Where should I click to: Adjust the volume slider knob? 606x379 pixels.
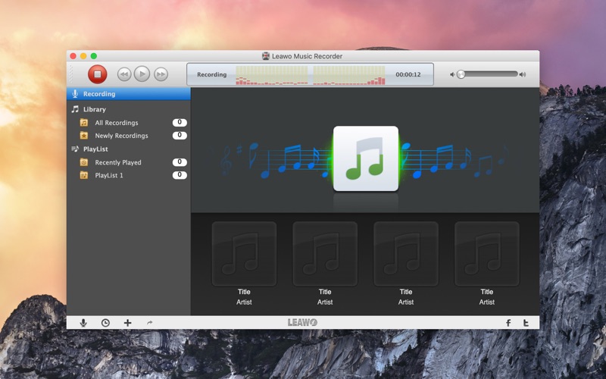[x=461, y=74]
